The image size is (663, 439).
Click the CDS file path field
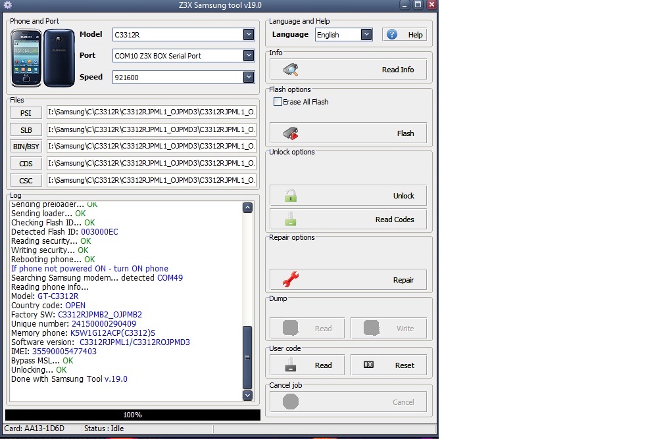click(151, 163)
